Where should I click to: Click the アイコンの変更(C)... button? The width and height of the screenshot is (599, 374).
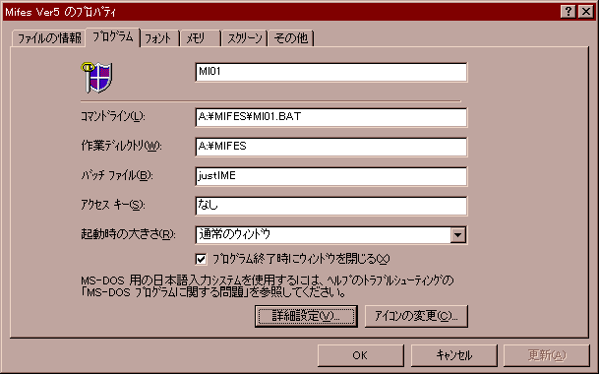click(x=416, y=316)
